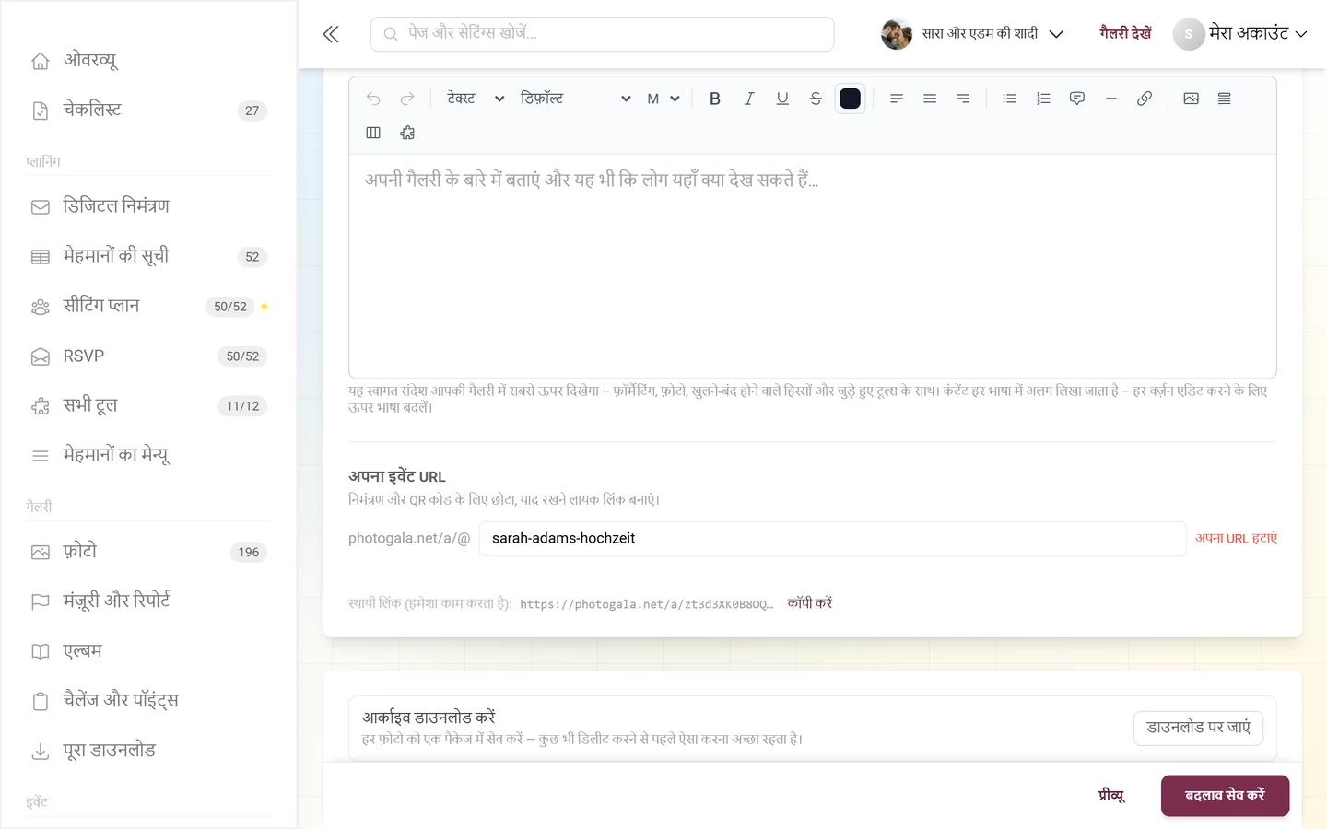Toggle strikethrough formatting

pyautogui.click(x=816, y=99)
